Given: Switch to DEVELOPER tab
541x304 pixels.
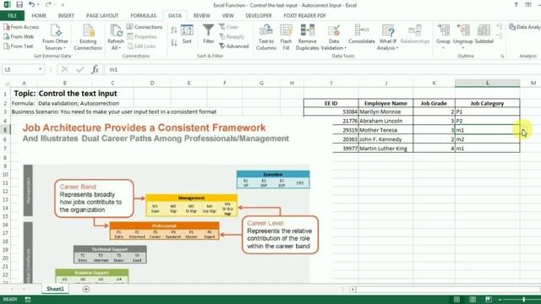Looking at the screenshot, I should tap(259, 15).
